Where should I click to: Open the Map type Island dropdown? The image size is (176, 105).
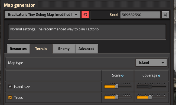(151, 63)
